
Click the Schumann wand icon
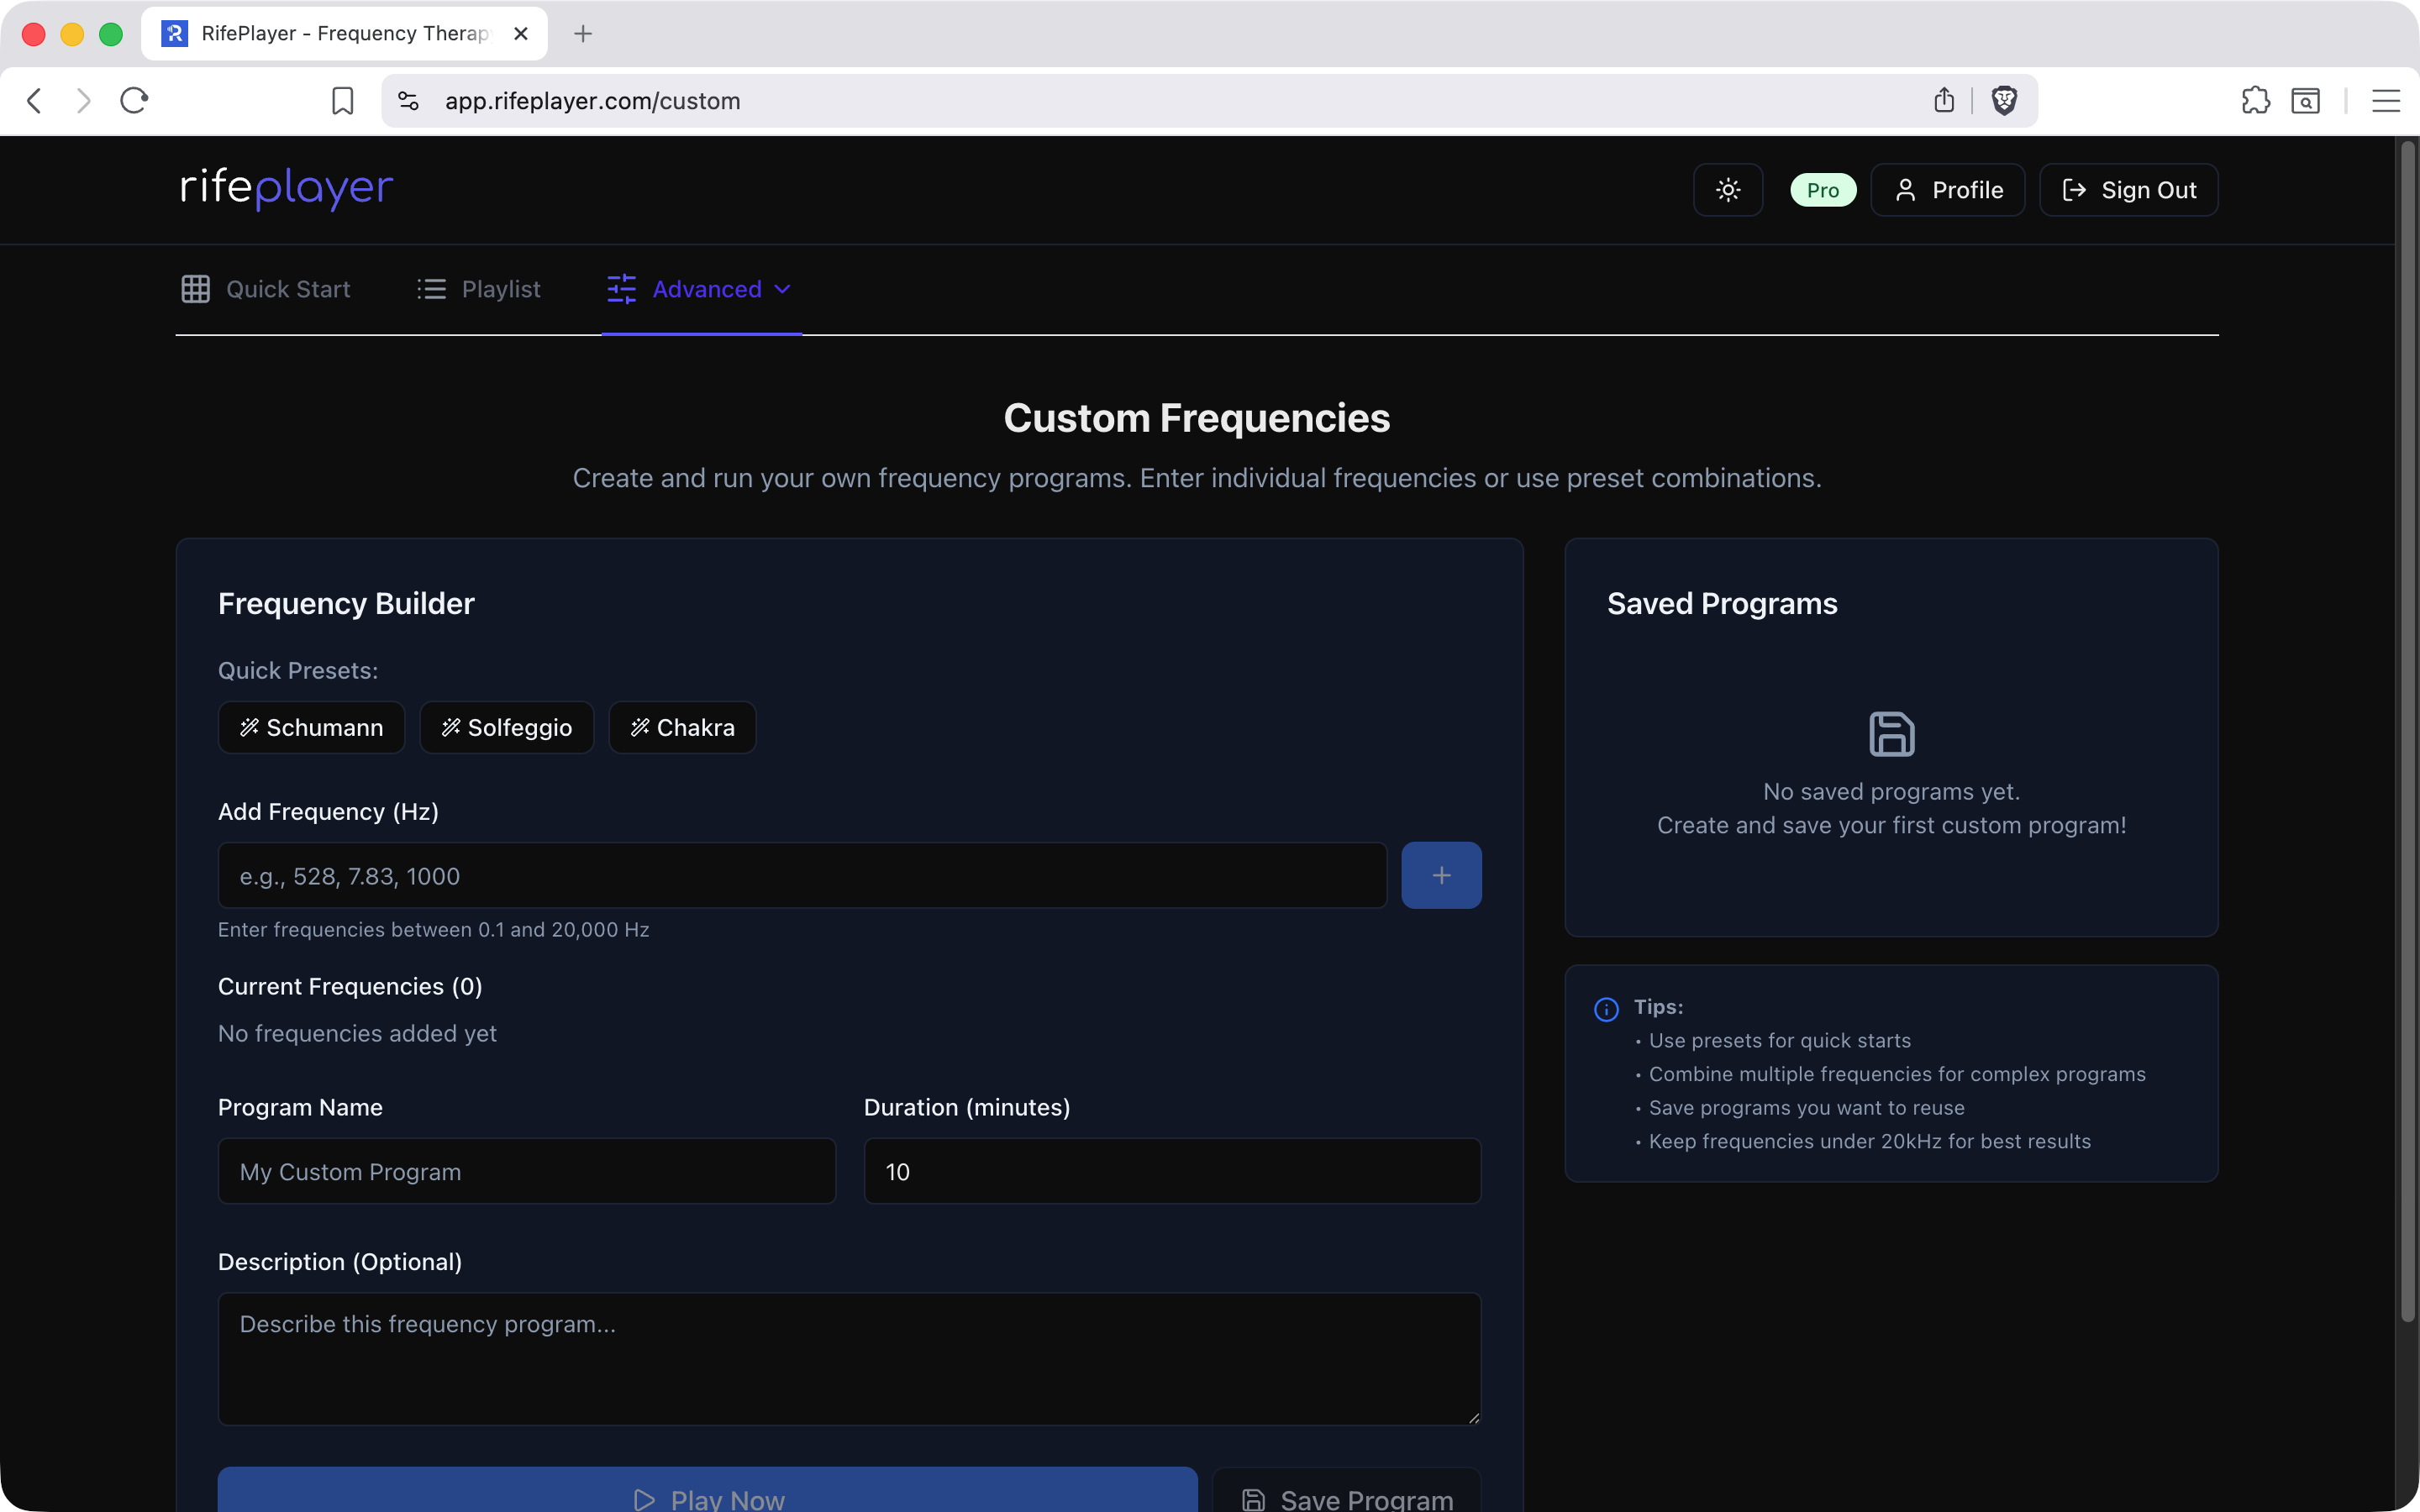[250, 727]
